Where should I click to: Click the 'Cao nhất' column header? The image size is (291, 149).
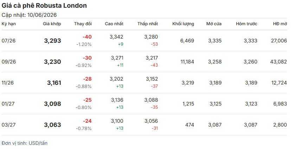pyautogui.click(x=114, y=24)
